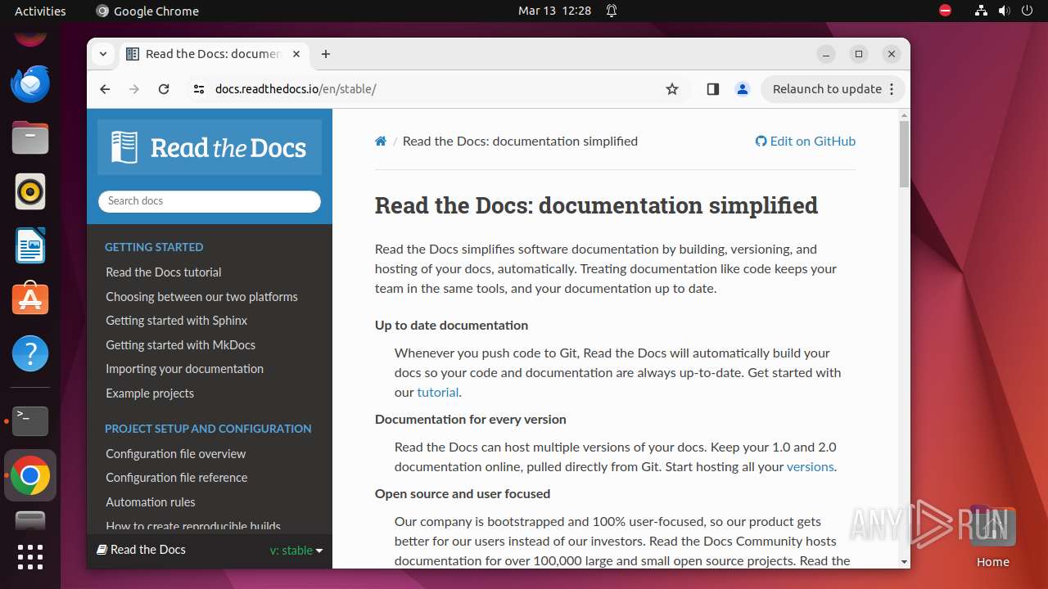Open the power menu icon

pos(1028,11)
